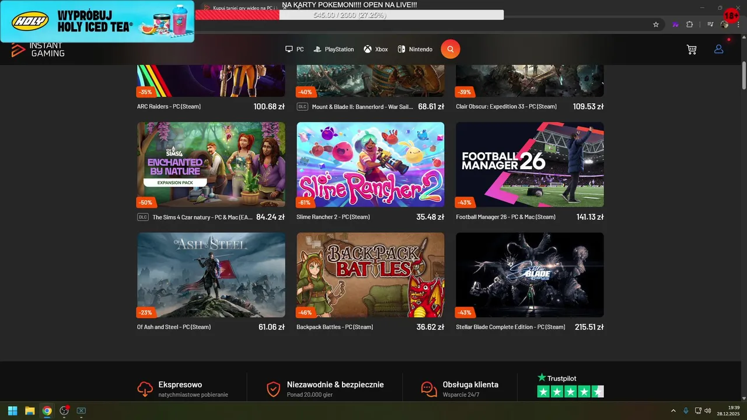This screenshot has width=747, height=420.
Task: Click the DLC badge beside Mount & Blade II
Action: tap(302, 107)
